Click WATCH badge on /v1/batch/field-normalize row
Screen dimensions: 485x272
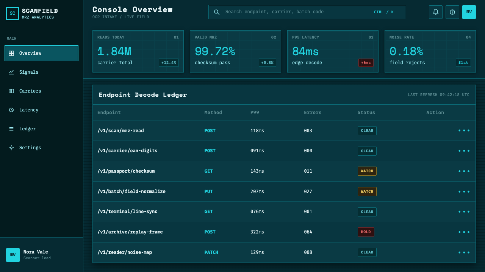367,192
